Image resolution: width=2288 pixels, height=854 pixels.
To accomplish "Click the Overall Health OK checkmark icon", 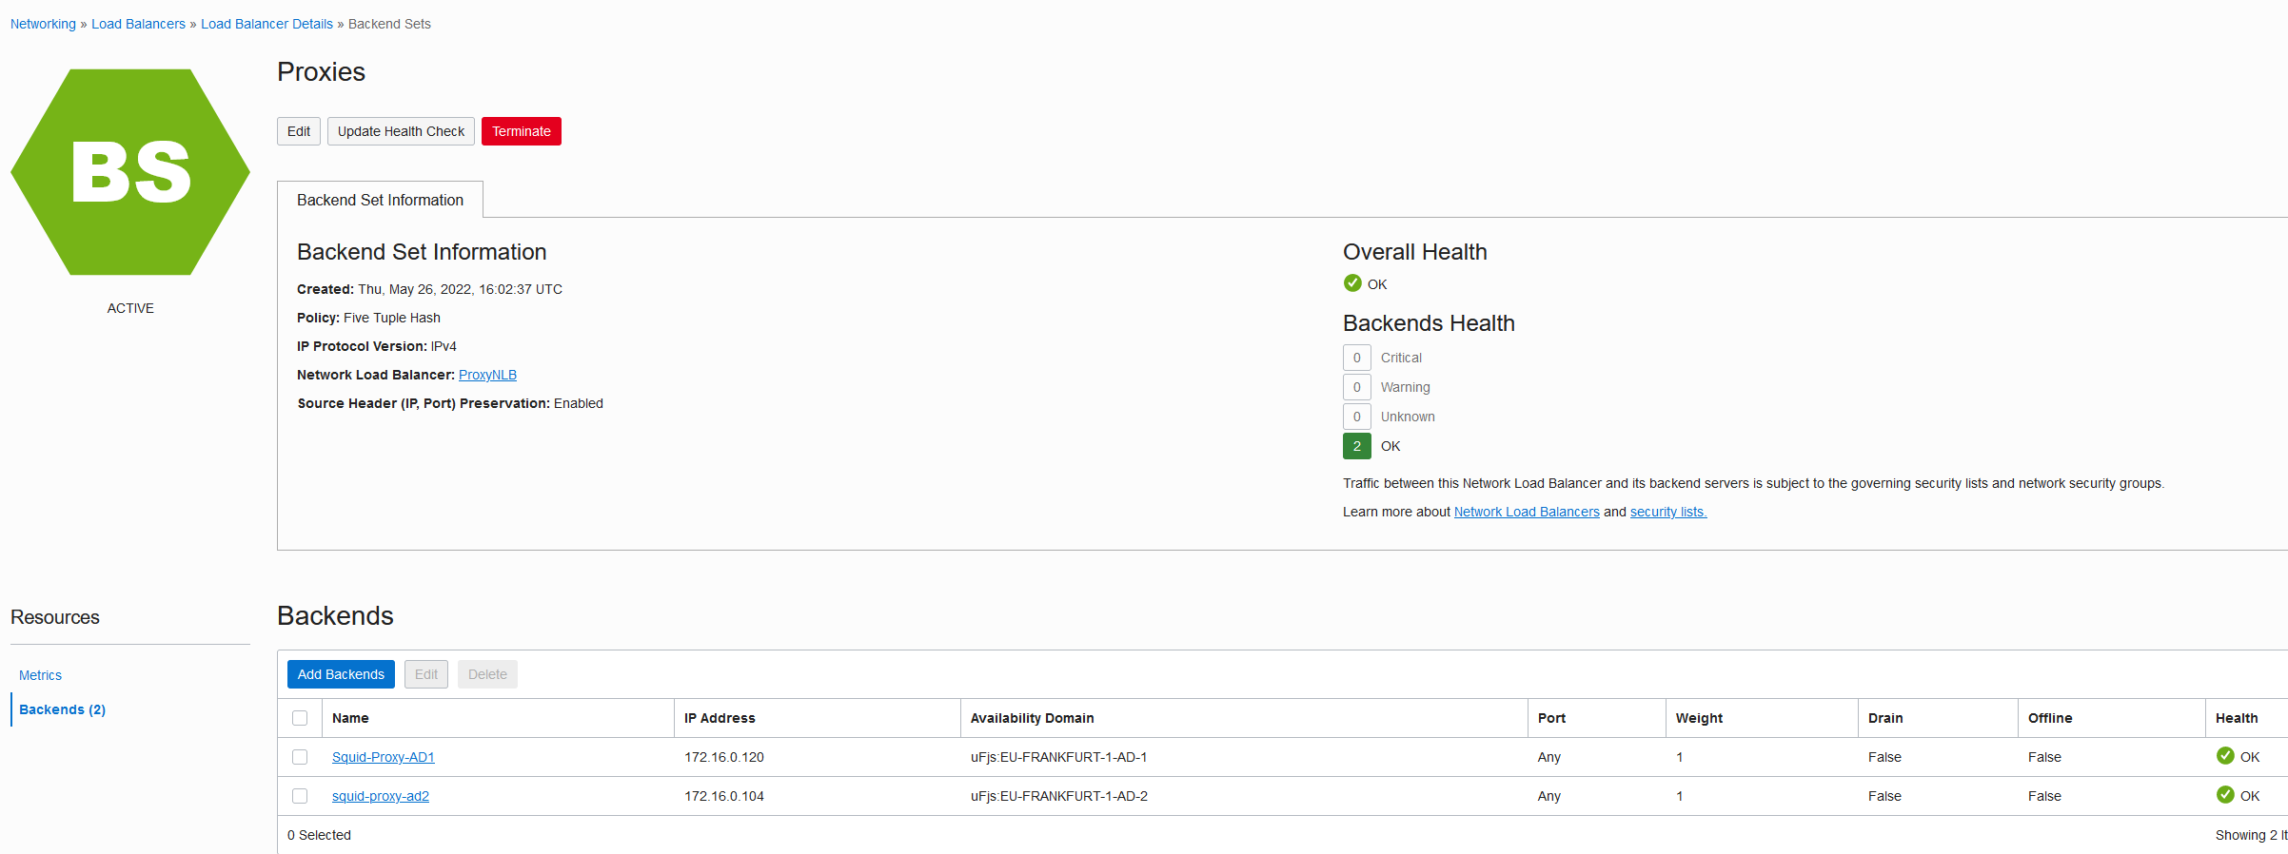I will 1352,283.
